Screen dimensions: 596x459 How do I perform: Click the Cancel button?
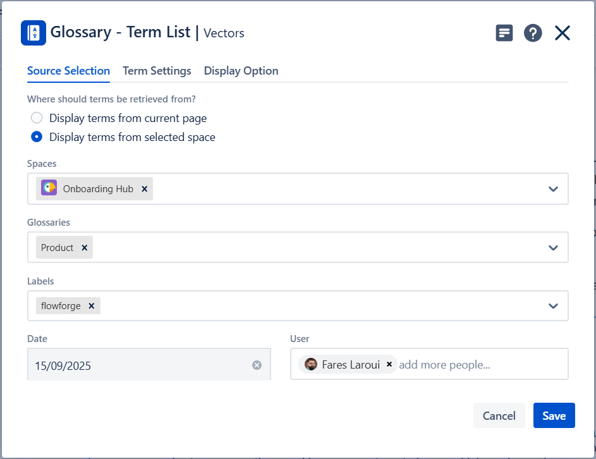pyautogui.click(x=499, y=415)
